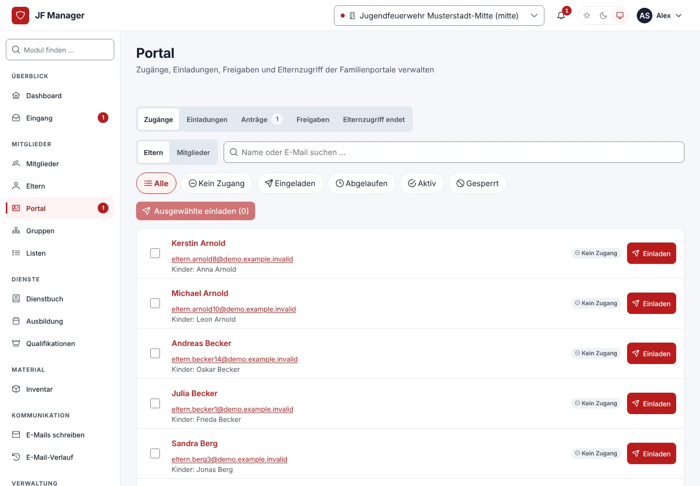
Task: Open Eltern in the sidebar
Action: click(x=60, y=186)
